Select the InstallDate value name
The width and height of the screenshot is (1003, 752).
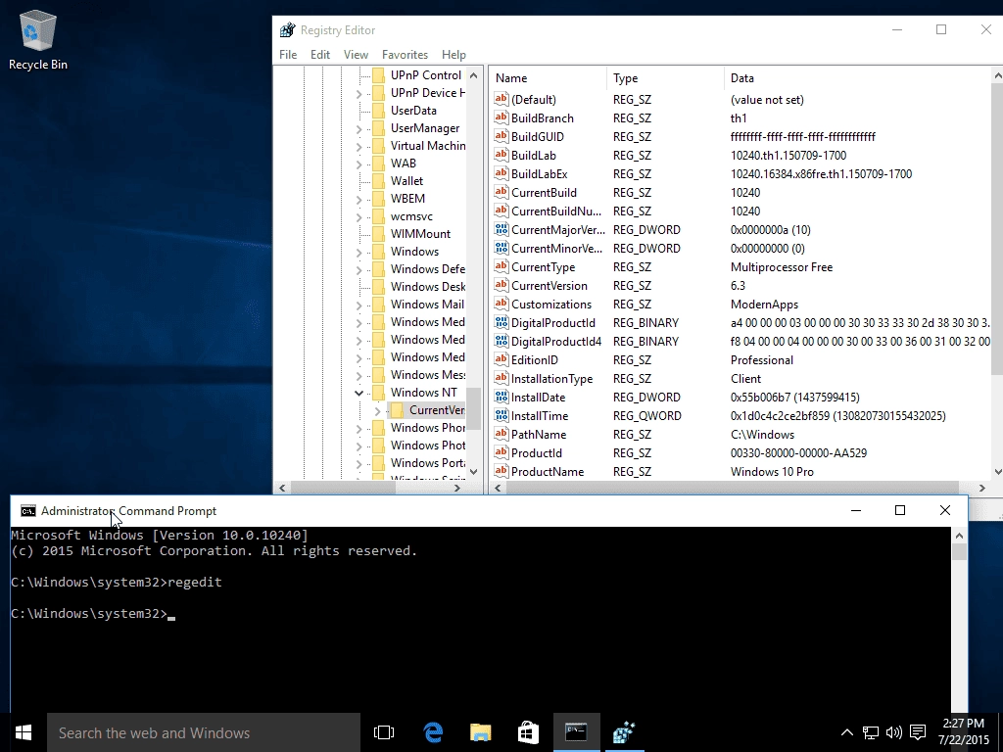tap(538, 398)
